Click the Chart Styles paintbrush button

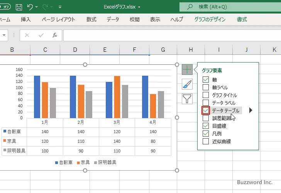click(187, 84)
